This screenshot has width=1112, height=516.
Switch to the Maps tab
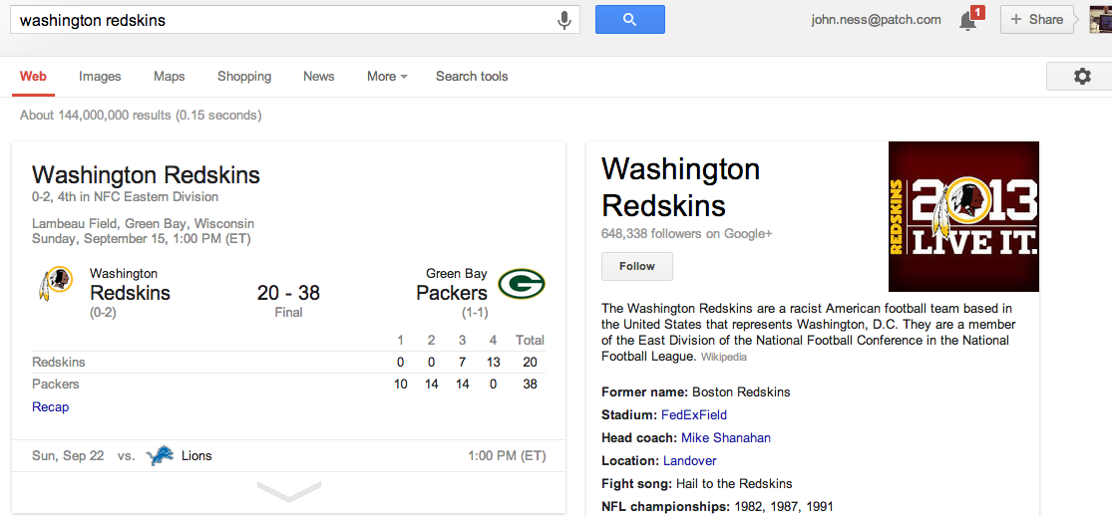169,77
